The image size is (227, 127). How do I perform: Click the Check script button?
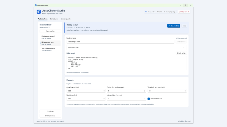[181, 53]
